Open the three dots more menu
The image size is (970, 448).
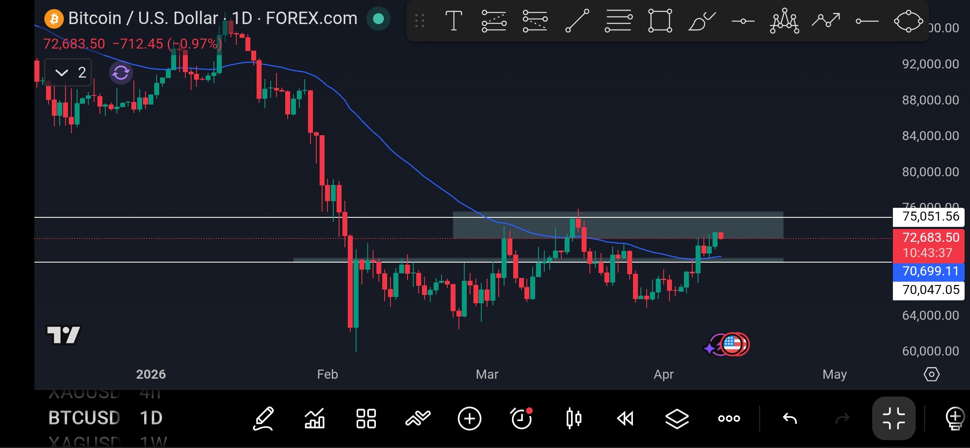point(729,418)
